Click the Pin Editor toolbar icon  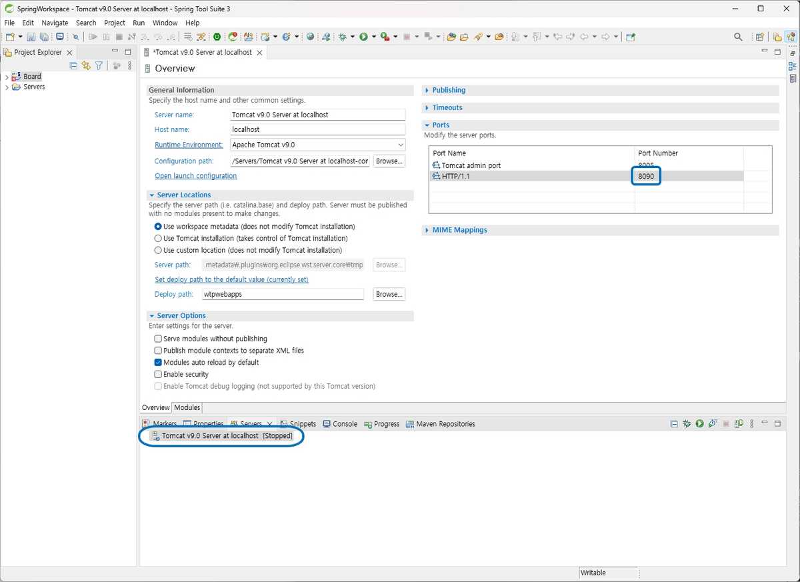(x=631, y=37)
